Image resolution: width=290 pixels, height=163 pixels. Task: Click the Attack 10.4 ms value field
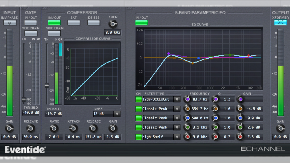point(73,137)
